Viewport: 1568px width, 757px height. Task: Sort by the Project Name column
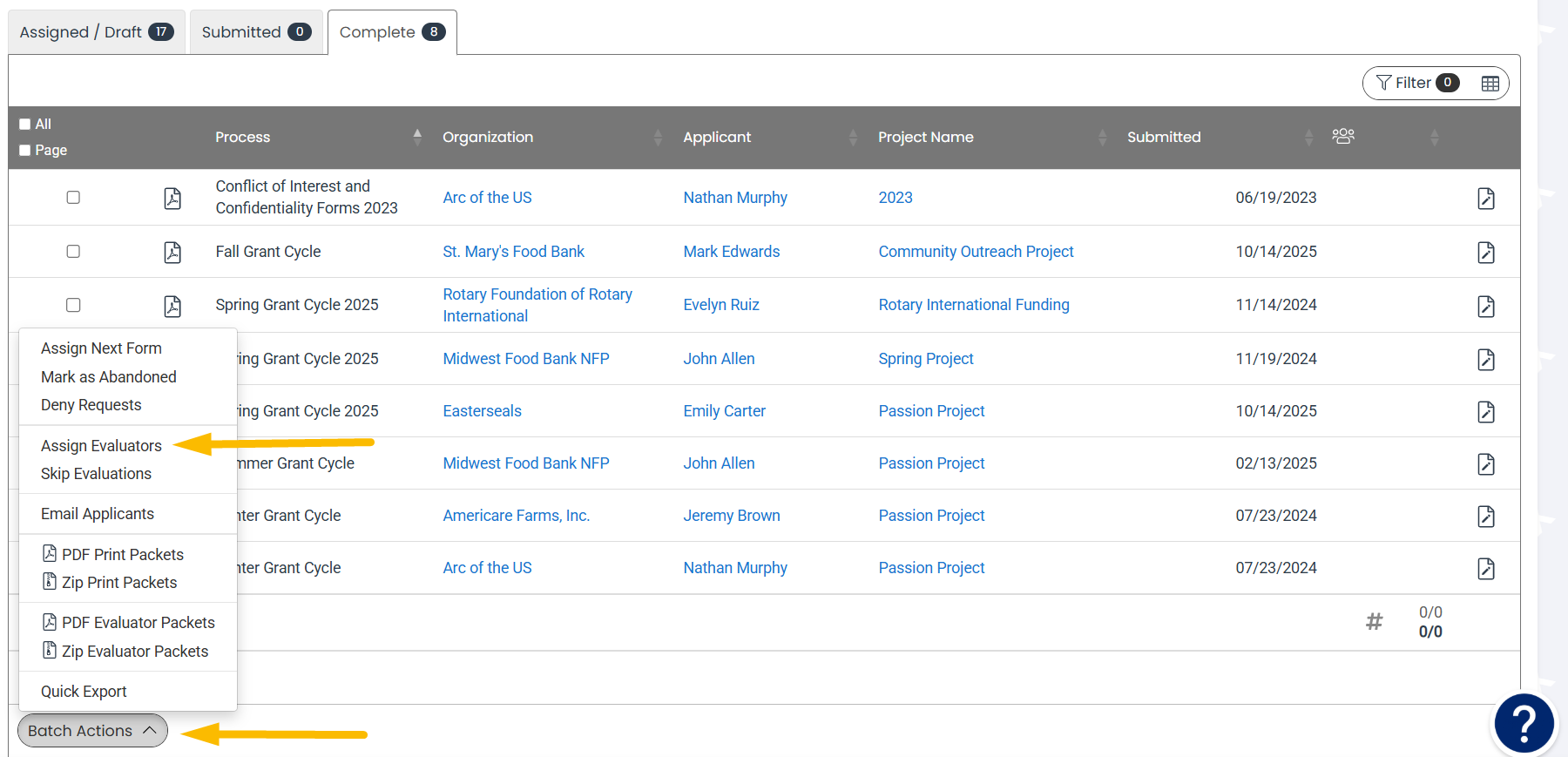point(1102,137)
